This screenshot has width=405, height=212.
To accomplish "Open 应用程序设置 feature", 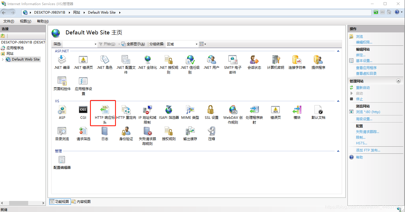I will (x=83, y=86).
